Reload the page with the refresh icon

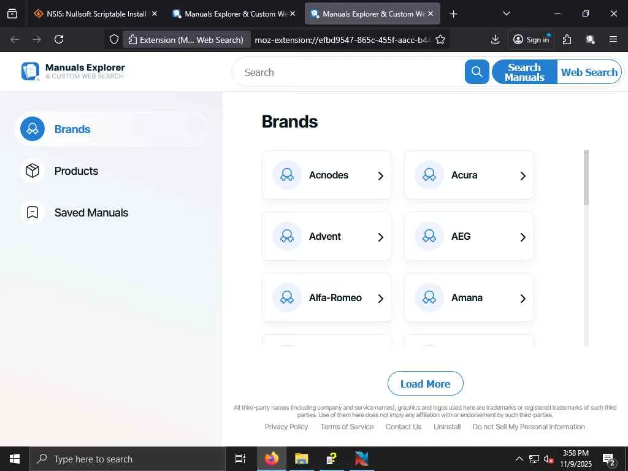[x=59, y=39]
